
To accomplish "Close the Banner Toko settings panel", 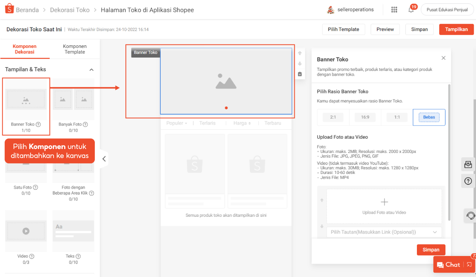I will point(443,58).
